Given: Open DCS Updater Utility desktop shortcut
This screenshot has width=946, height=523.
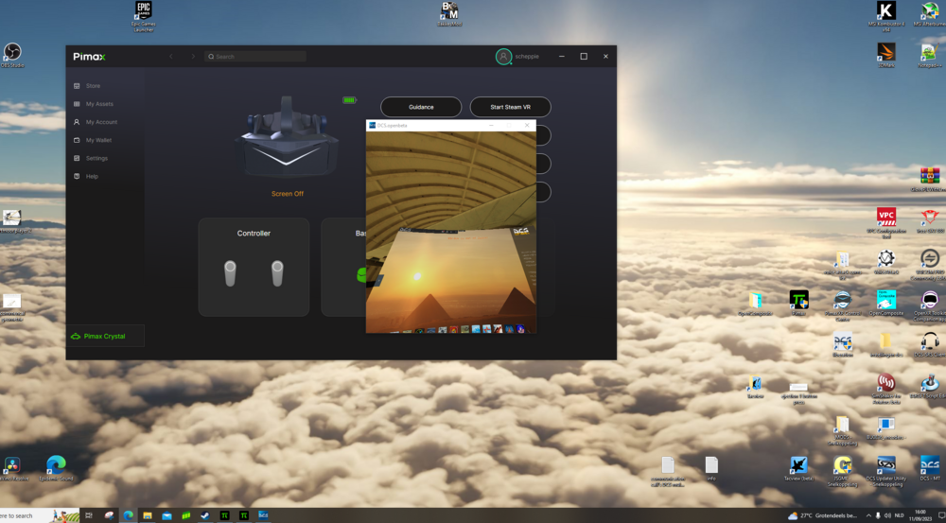Looking at the screenshot, I should tap(885, 471).
